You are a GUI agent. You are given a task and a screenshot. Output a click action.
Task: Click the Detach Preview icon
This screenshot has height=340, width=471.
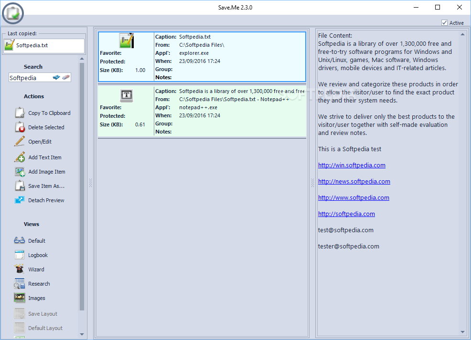point(20,200)
